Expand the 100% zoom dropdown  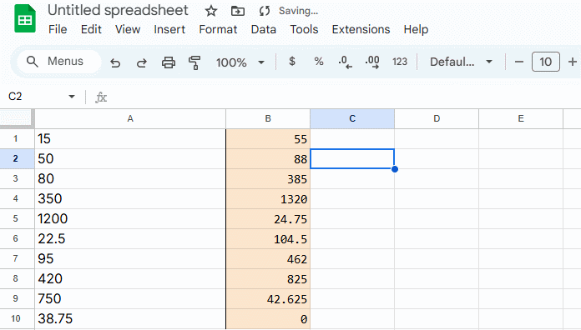240,62
